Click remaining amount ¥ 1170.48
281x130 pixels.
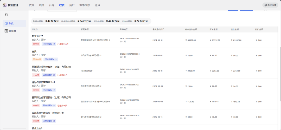190,102
